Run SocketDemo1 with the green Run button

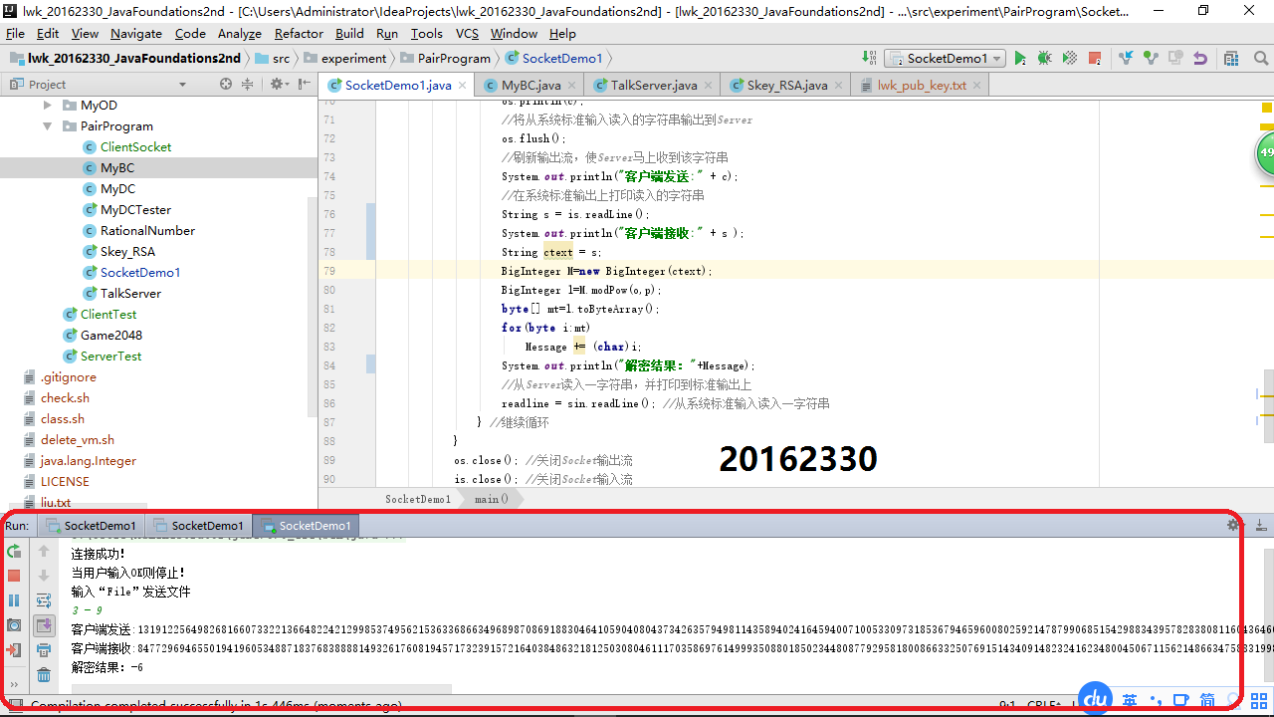1020,58
